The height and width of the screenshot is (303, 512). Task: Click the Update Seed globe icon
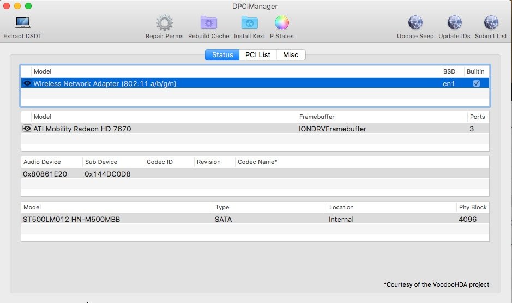415,23
